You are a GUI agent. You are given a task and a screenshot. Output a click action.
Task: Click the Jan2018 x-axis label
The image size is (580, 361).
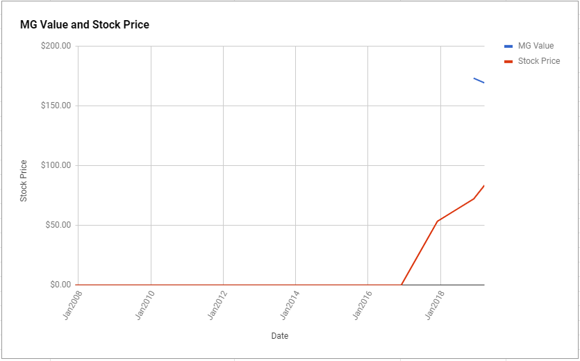coord(434,306)
